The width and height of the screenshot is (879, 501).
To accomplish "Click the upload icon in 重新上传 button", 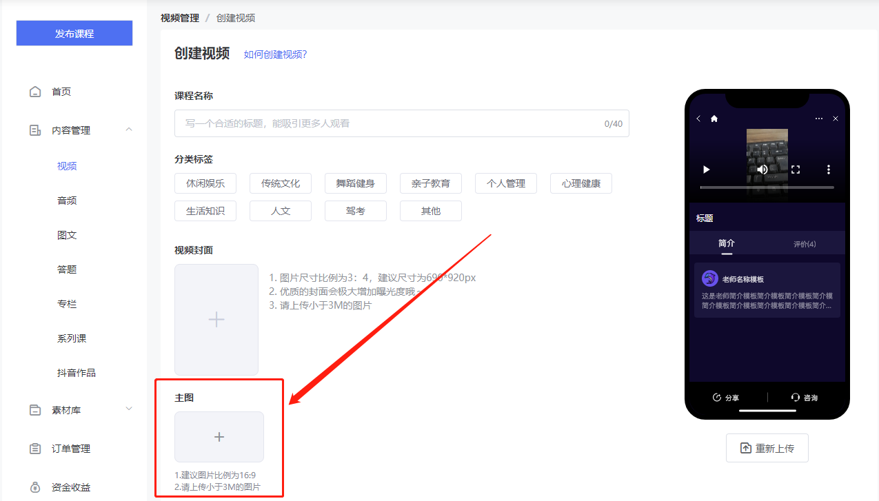I will pyautogui.click(x=746, y=448).
